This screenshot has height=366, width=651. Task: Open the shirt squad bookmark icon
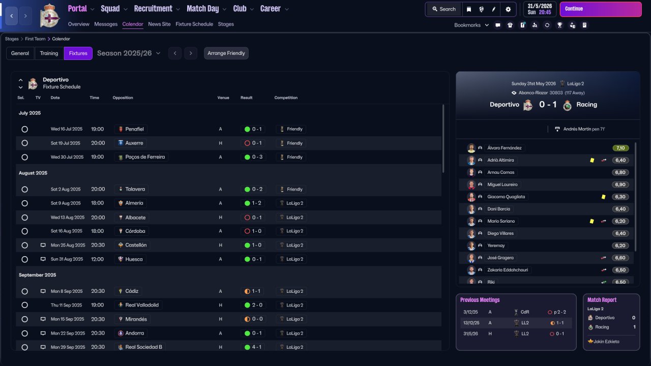point(510,25)
